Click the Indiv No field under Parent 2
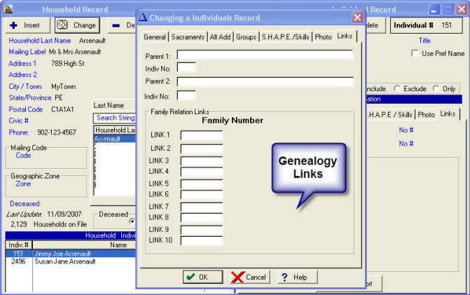This screenshot has width=470, height=295. (x=186, y=95)
